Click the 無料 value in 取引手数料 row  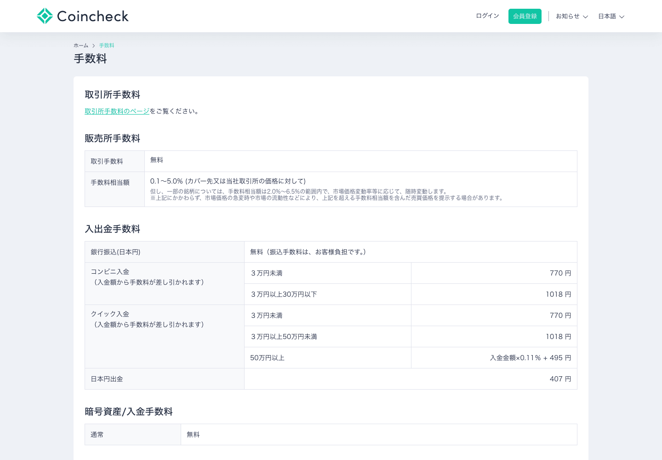(x=157, y=160)
